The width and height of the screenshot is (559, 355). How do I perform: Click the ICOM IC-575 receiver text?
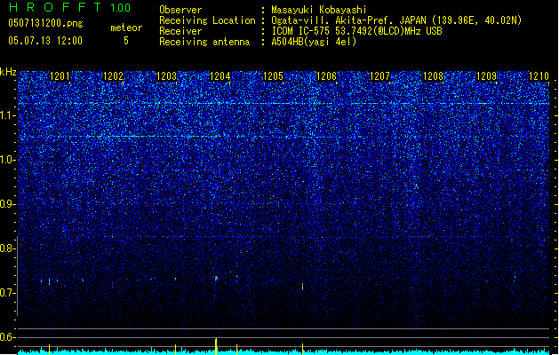(x=356, y=31)
